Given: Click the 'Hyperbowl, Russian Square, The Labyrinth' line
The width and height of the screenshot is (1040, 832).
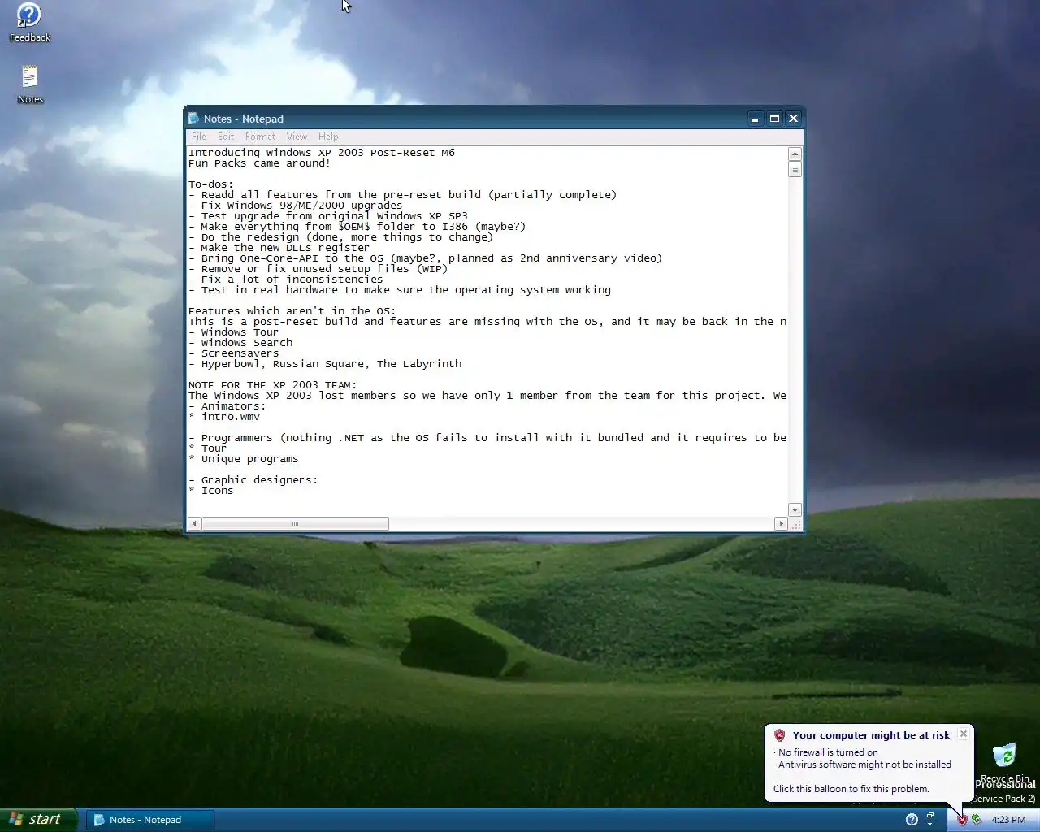Looking at the screenshot, I should tap(325, 364).
